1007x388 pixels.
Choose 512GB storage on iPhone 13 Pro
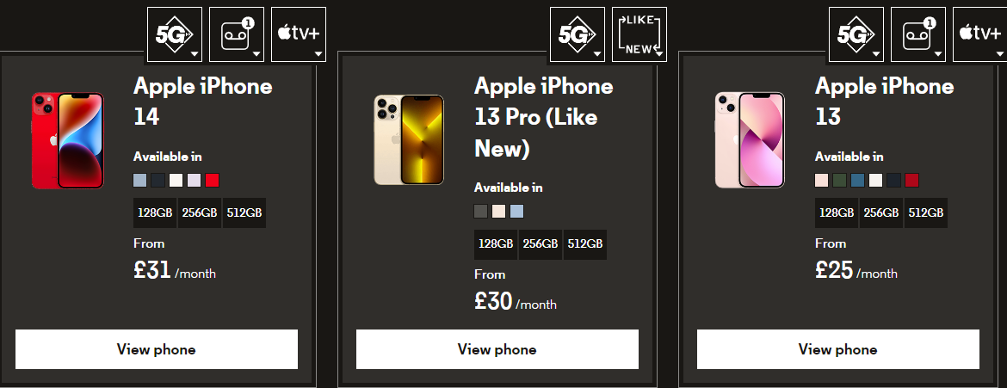click(x=585, y=244)
